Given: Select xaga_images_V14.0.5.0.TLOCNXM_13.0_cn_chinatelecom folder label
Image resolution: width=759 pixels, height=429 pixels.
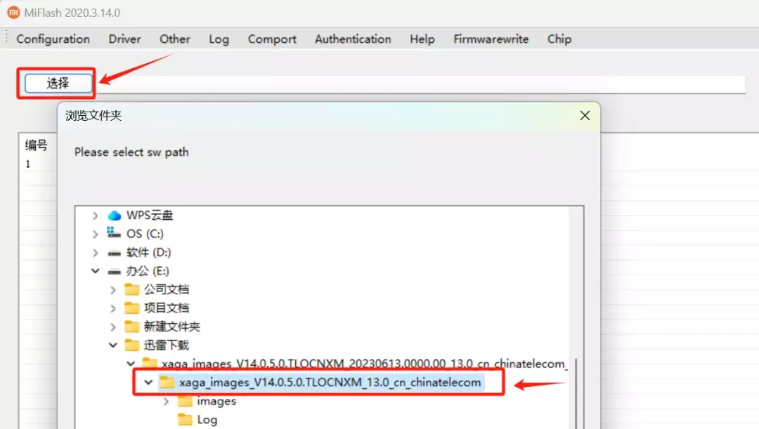Looking at the screenshot, I should [x=330, y=383].
